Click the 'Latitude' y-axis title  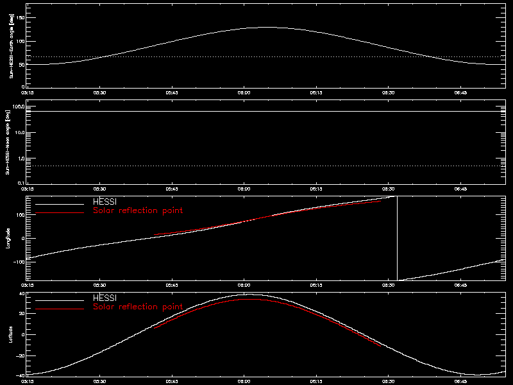pos(10,334)
